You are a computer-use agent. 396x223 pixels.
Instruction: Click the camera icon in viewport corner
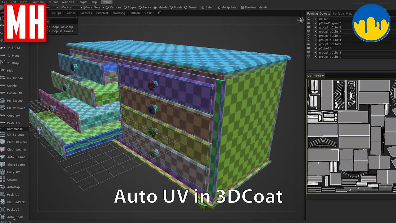tap(300, 20)
